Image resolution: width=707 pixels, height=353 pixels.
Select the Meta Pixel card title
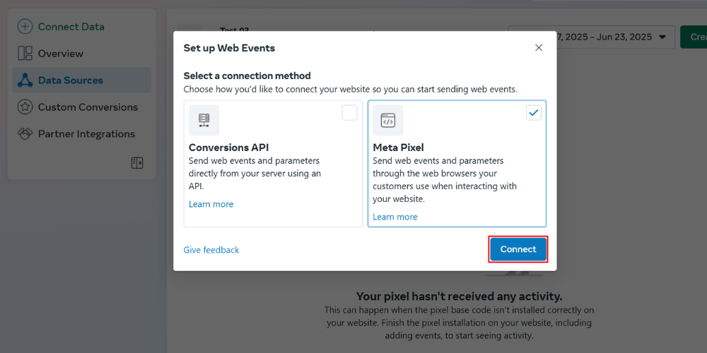[x=398, y=148]
